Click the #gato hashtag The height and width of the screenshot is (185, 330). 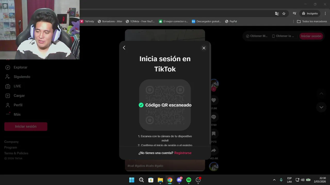(x=159, y=166)
